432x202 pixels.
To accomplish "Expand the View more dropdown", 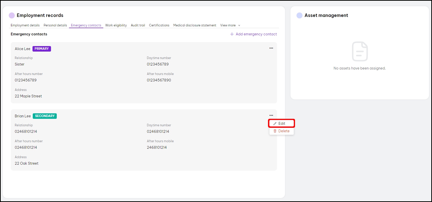I will 228,25.
